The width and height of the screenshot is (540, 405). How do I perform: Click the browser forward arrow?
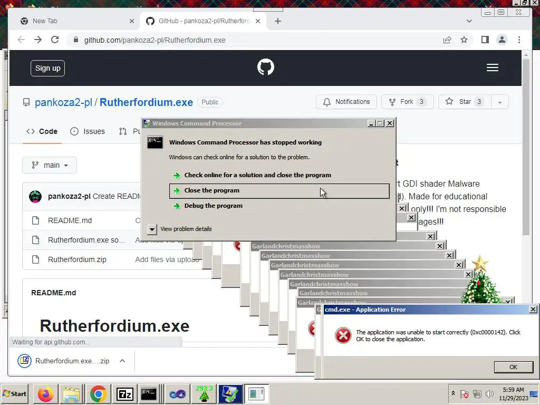38,40
